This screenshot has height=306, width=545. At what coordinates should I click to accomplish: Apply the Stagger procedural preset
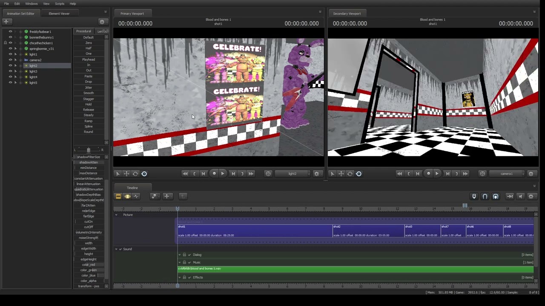click(x=89, y=99)
